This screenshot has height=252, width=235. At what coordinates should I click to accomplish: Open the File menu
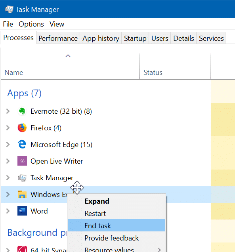point(8,24)
